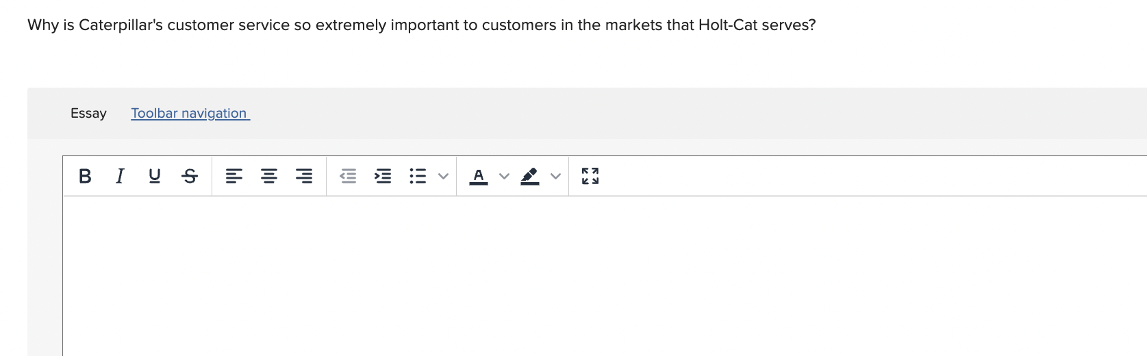Open the Toolbar navigation link
Image resolution: width=1147 pixels, height=356 pixels.
190,113
